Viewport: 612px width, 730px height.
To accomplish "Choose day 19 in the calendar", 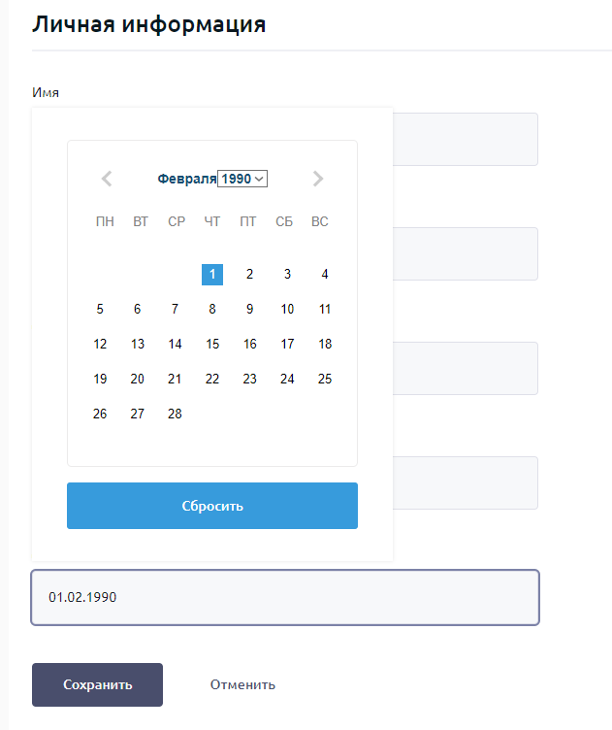I will click(100, 379).
